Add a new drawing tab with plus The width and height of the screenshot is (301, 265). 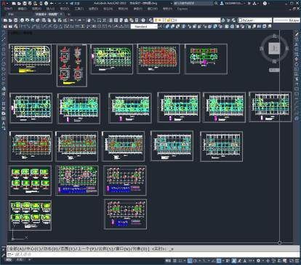pos(68,15)
